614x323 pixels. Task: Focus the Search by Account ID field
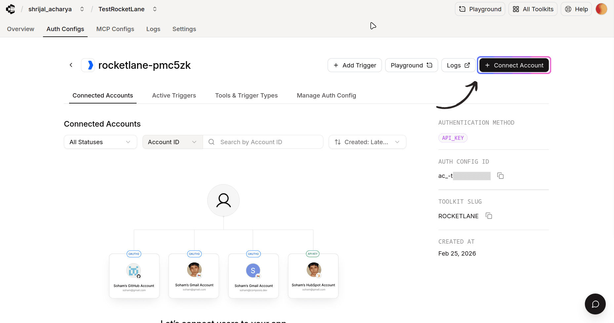click(263, 142)
